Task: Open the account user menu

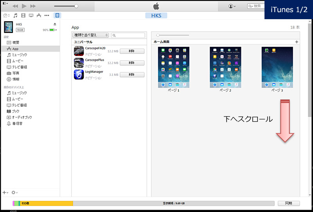Action: [232, 6]
